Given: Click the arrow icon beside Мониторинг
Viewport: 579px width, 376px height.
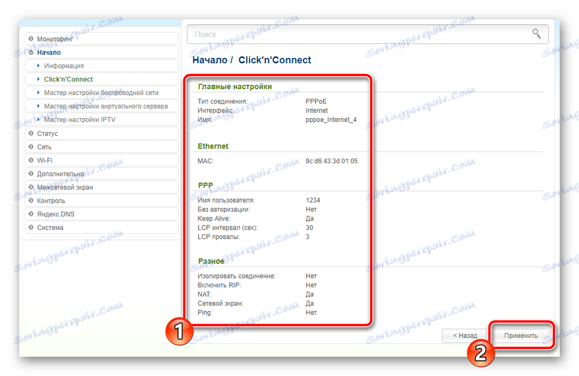Looking at the screenshot, I should click(x=31, y=39).
